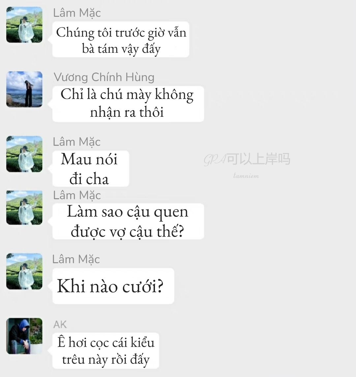Image resolution: width=356 pixels, height=377 pixels.
Task: Select the 'Chúng tôi trước giờ vẫn bà tám' bubble
Action: 121,40
